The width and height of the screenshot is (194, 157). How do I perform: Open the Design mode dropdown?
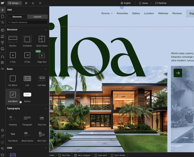[x=15, y=3]
